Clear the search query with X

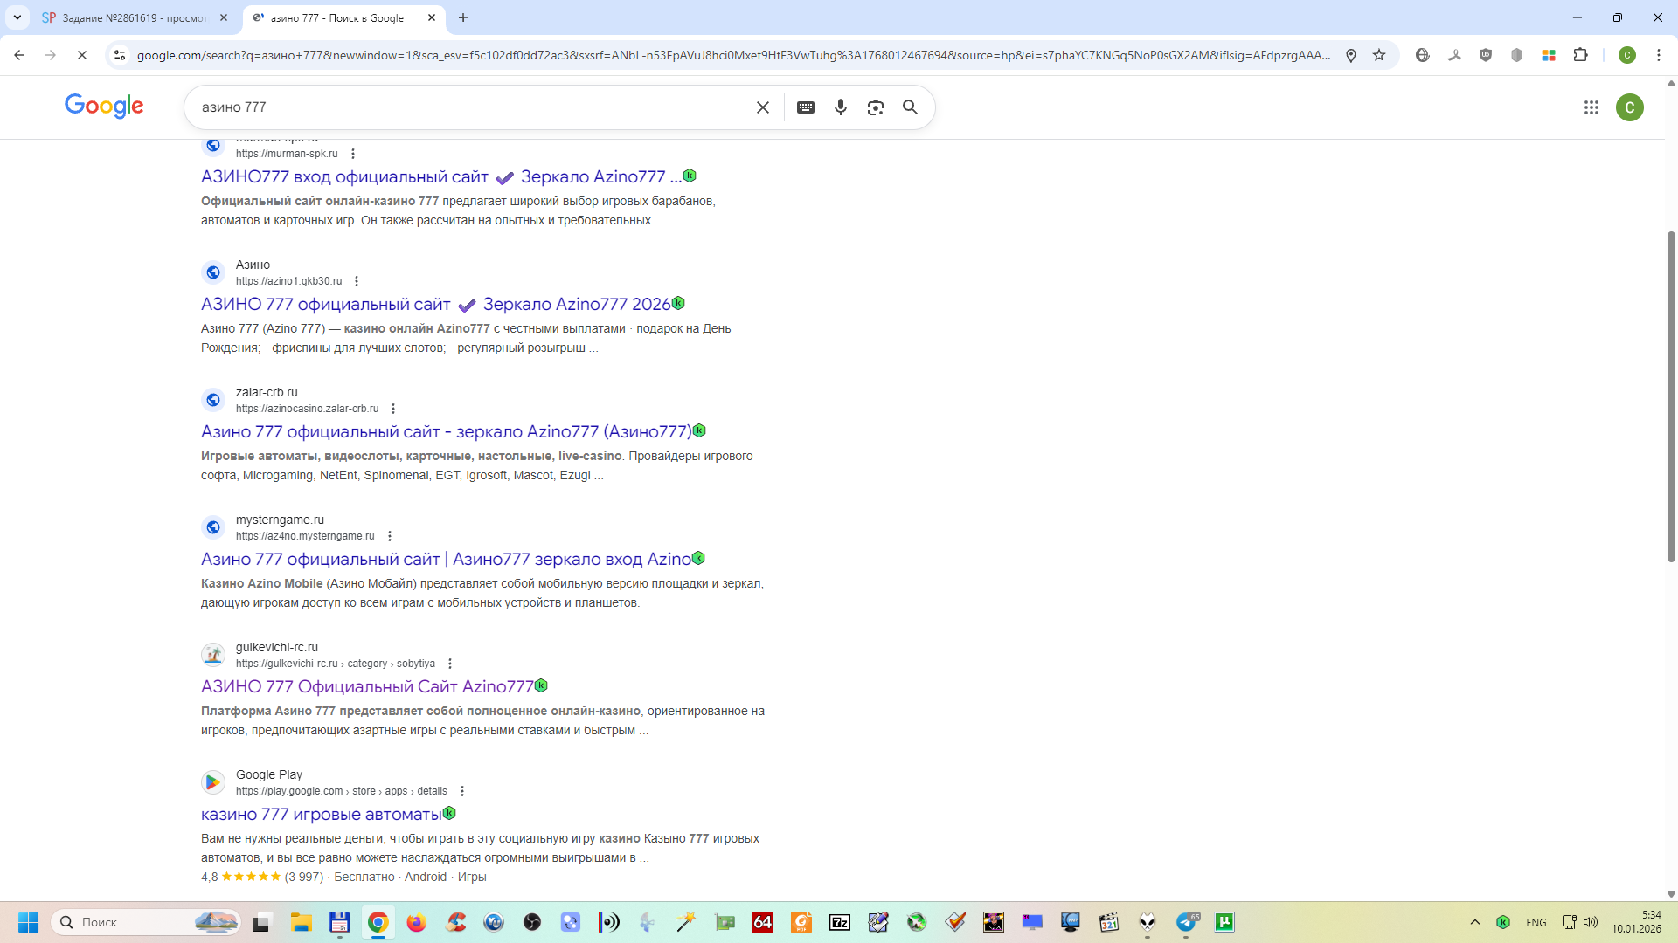pos(762,107)
